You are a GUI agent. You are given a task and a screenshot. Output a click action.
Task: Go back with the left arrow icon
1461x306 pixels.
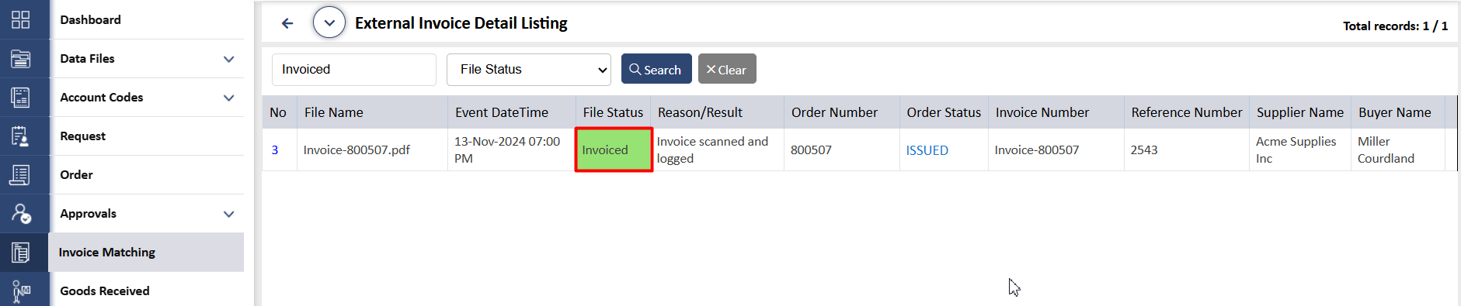(x=287, y=23)
